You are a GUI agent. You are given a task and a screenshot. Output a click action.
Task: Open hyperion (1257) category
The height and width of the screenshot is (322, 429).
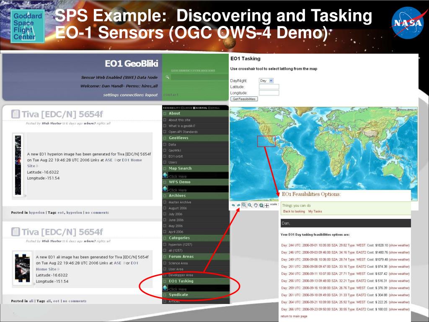(x=180, y=244)
